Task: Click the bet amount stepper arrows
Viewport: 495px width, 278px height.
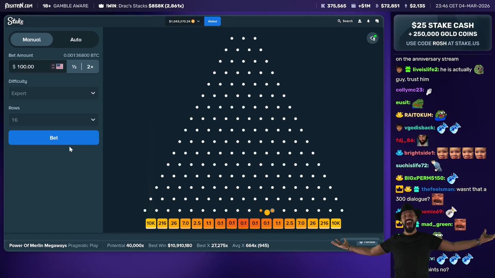Action: [53, 66]
